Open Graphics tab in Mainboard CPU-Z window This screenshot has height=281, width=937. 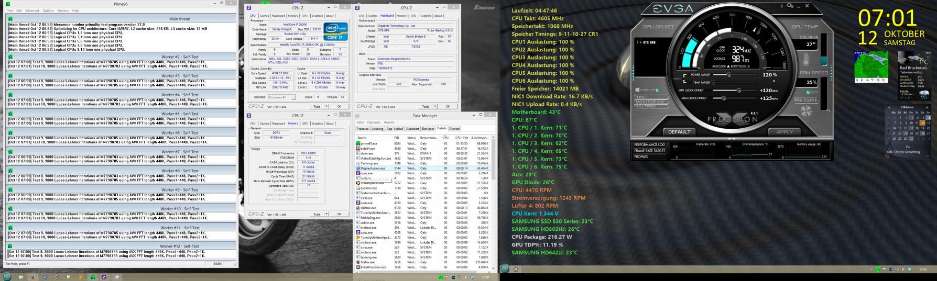pyautogui.click(x=426, y=16)
